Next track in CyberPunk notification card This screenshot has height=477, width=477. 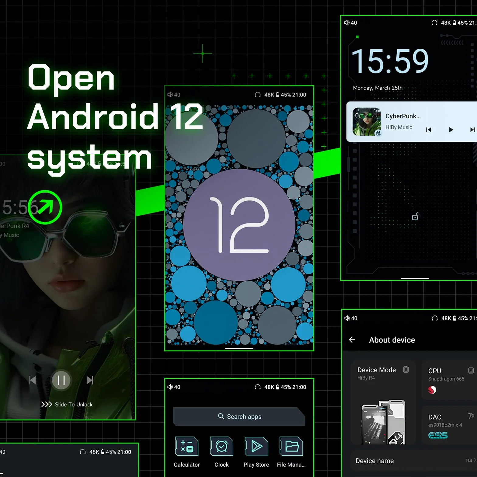(472, 130)
